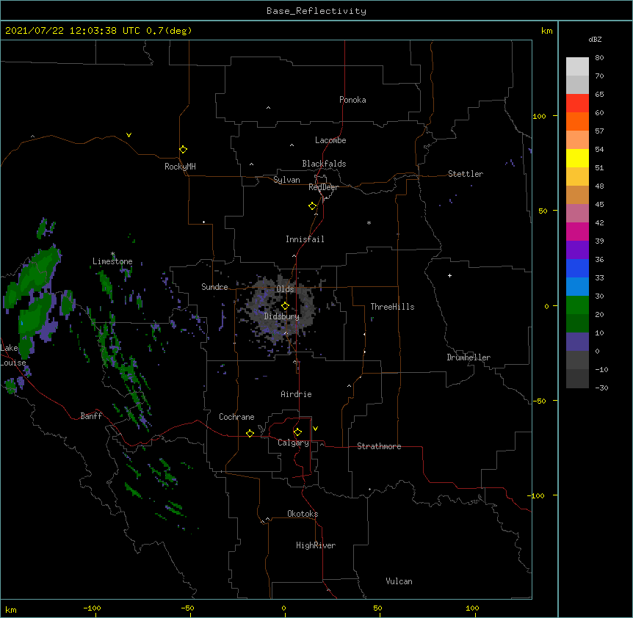Click the Ponoka city label

[352, 100]
